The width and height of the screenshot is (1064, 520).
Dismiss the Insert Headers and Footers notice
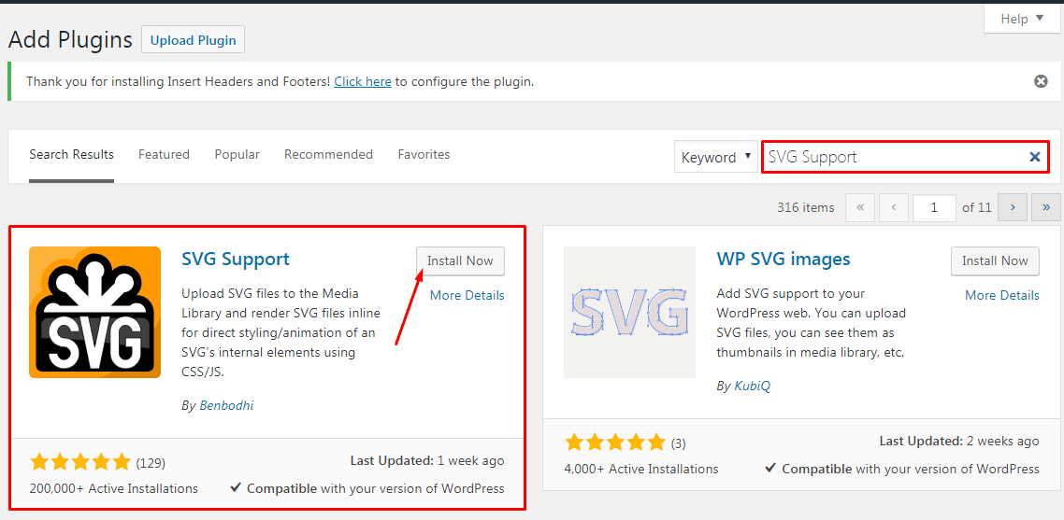click(x=1041, y=81)
